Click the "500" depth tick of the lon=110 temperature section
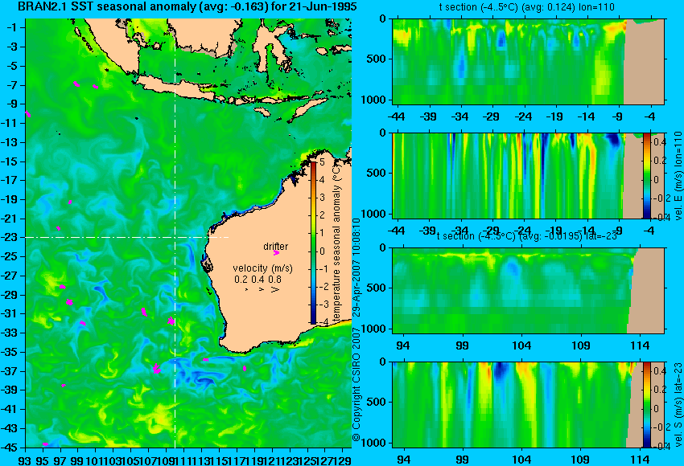 (377, 59)
